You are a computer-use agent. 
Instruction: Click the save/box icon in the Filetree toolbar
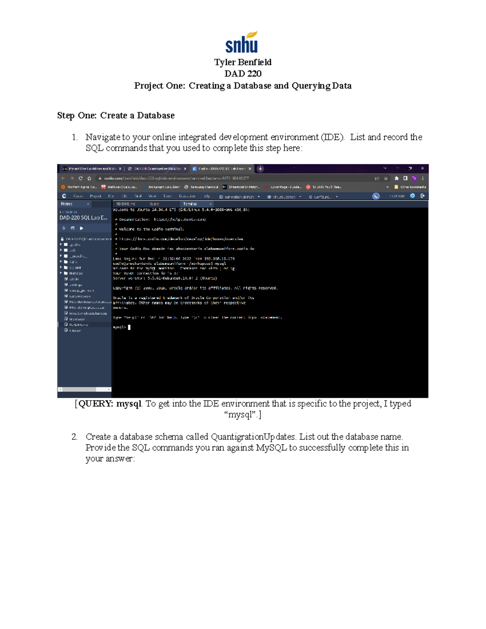click(72, 228)
